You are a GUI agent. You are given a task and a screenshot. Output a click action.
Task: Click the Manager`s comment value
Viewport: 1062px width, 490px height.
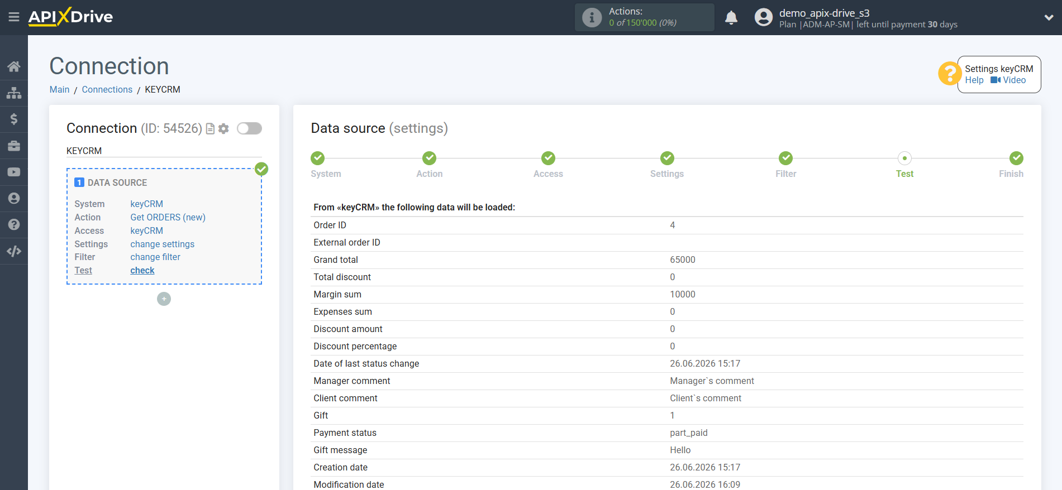click(712, 381)
